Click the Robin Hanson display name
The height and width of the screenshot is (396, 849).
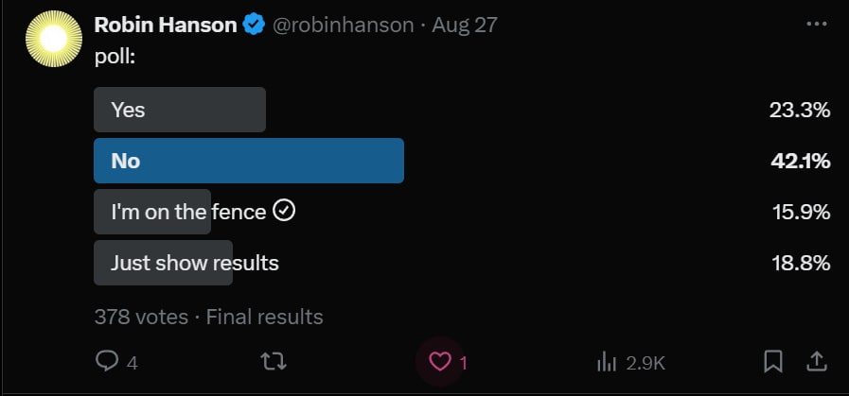(166, 26)
